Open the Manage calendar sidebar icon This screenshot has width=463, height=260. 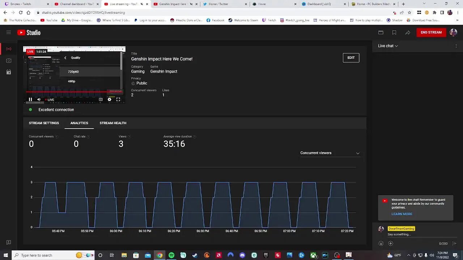pyautogui.click(x=9, y=72)
